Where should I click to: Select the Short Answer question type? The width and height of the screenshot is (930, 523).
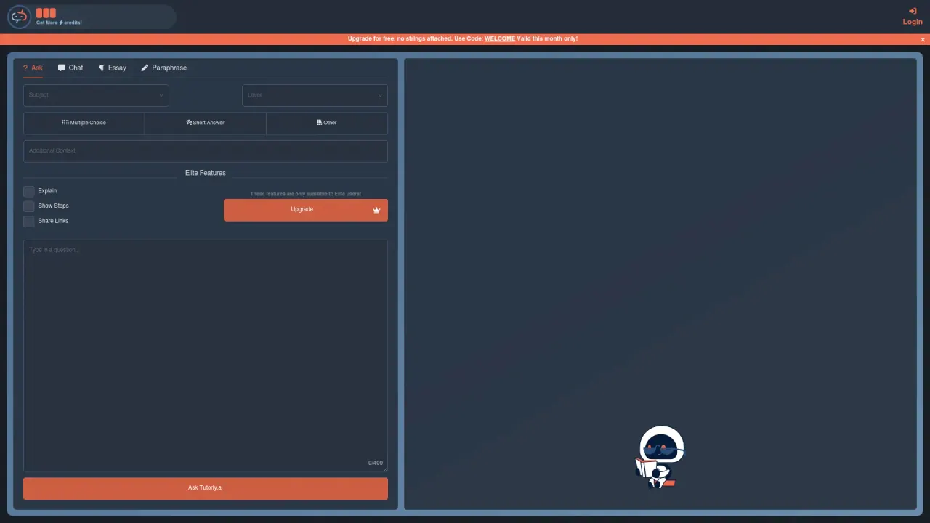pos(206,123)
